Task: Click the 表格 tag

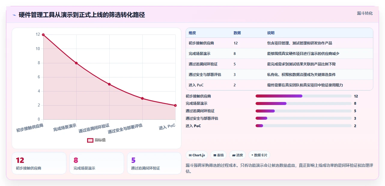Action: click(218, 155)
